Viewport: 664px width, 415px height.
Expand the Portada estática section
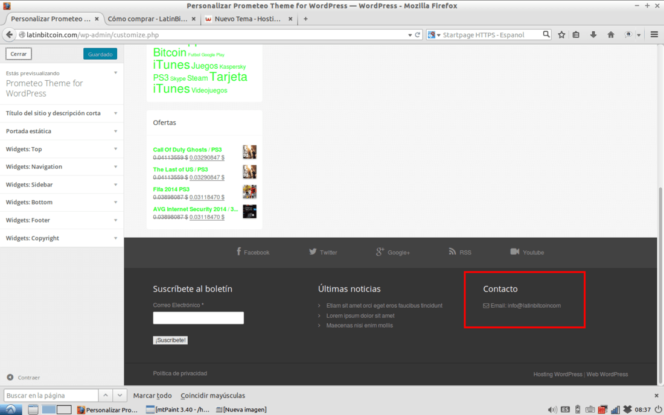coord(62,131)
